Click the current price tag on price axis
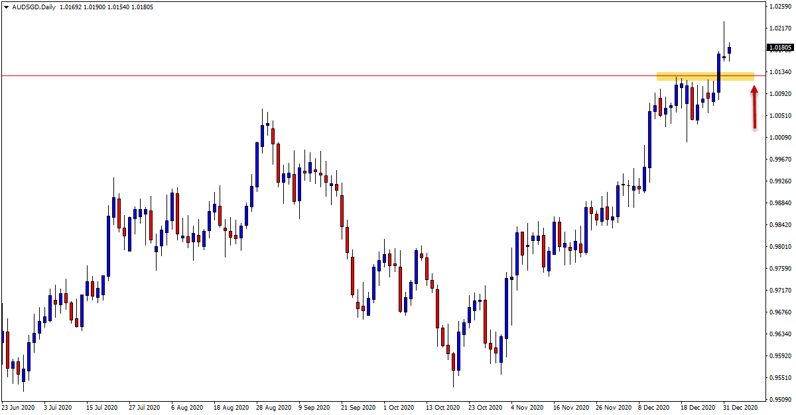 779,48
